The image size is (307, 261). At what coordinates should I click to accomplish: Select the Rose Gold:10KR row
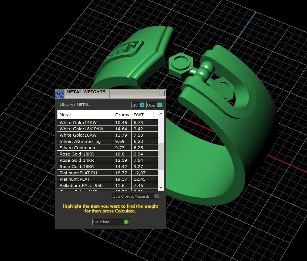107,154
